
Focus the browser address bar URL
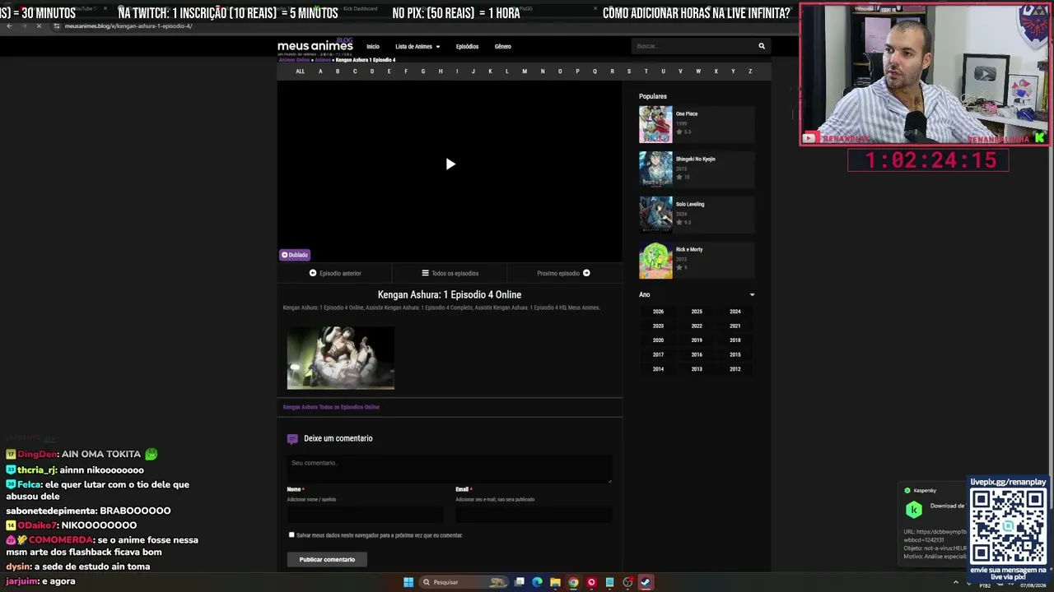(128, 25)
